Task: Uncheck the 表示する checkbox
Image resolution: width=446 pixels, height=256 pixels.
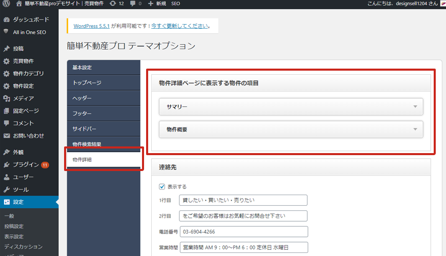Action: 162,187
